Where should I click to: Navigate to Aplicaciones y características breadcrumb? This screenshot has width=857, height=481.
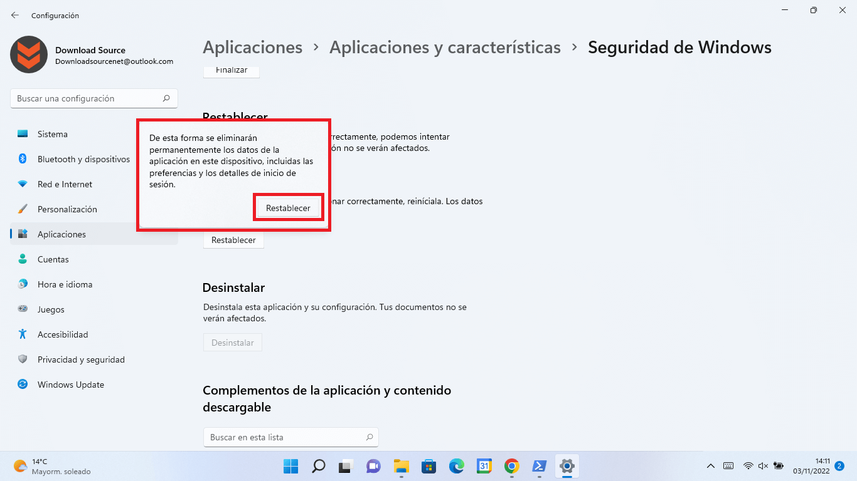(445, 48)
